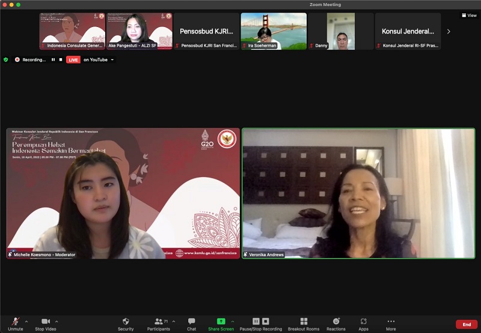The height and width of the screenshot is (333, 481).
Task: Select Pensosbud KJRI San Francisco thumbnail
Action: [x=206, y=31]
